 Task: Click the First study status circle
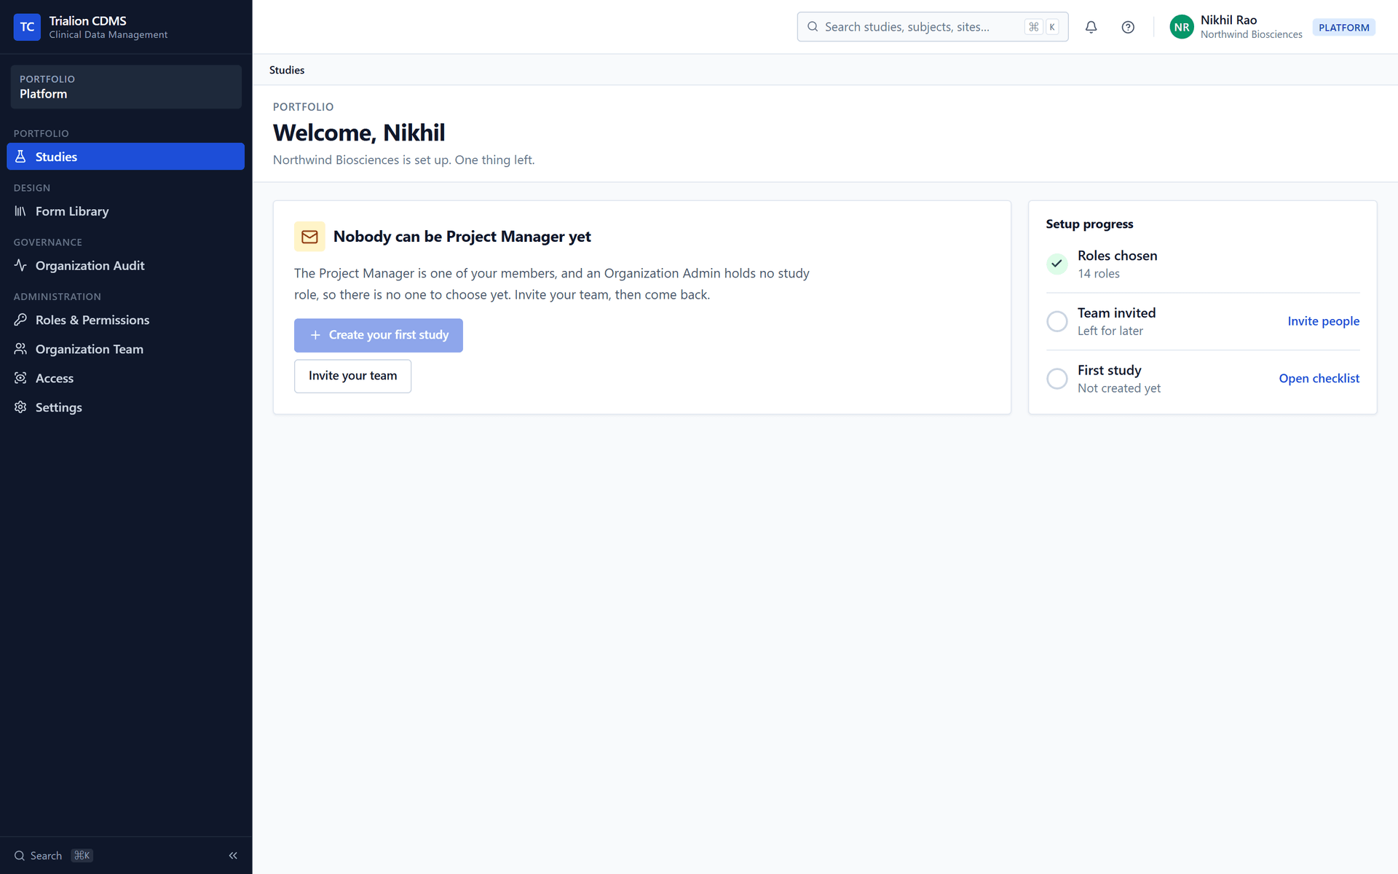1057,379
